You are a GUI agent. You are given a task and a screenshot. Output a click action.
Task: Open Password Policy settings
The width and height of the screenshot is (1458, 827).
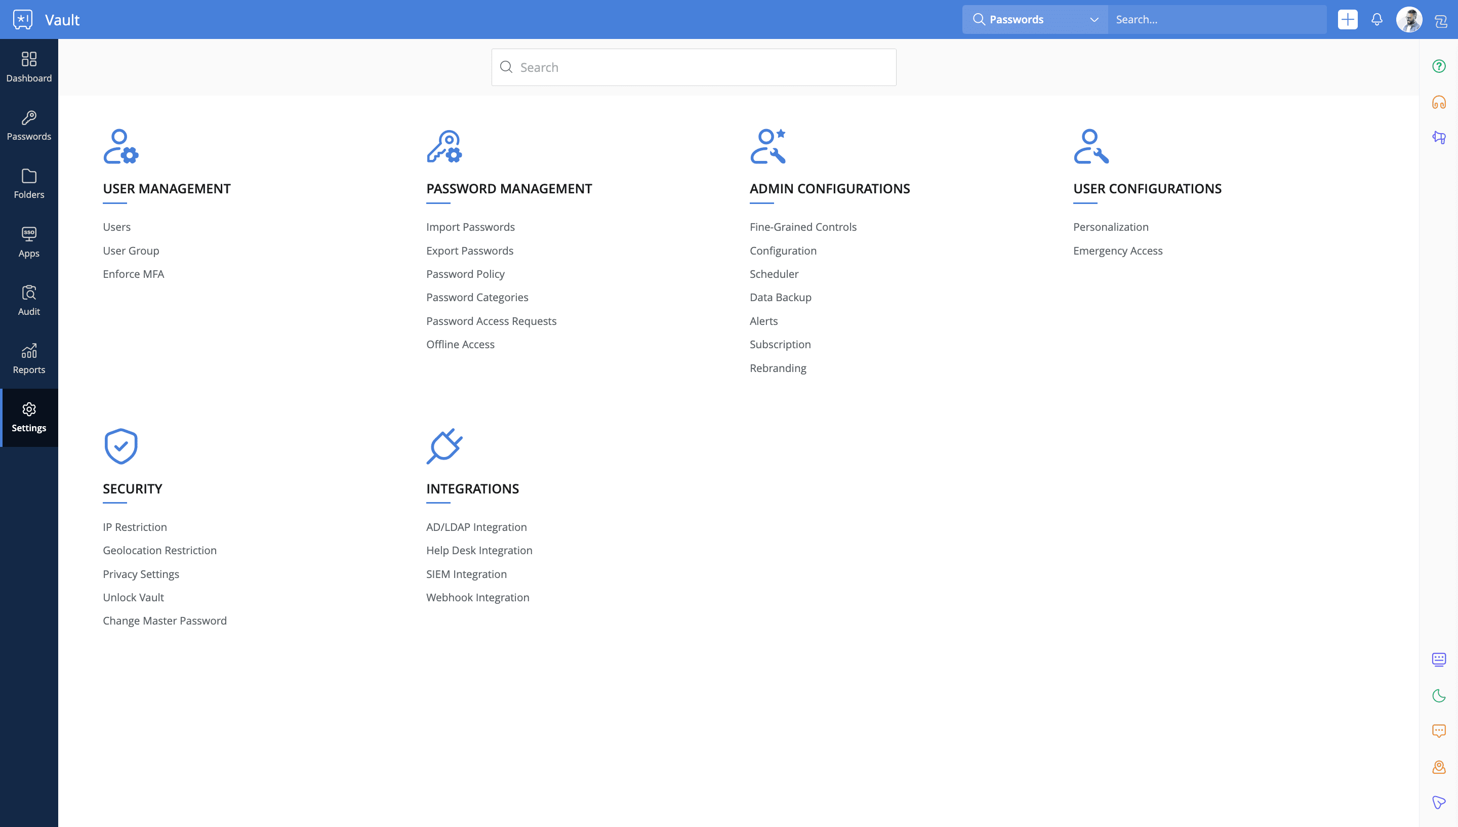pyautogui.click(x=465, y=274)
